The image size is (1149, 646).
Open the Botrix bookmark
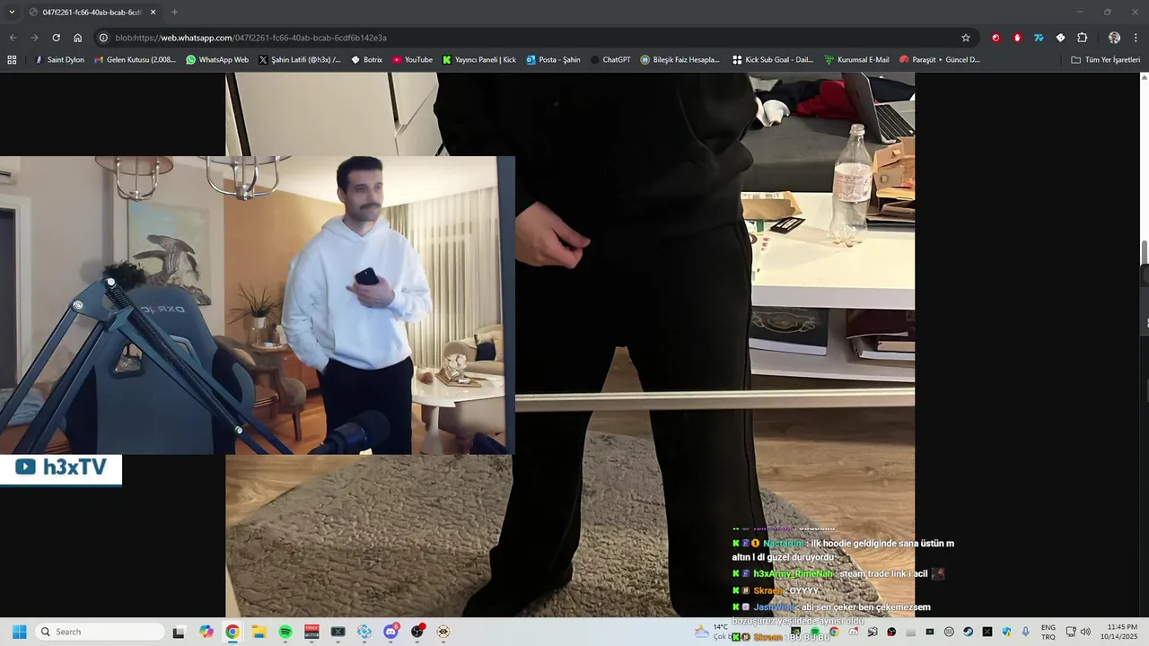[x=367, y=60]
